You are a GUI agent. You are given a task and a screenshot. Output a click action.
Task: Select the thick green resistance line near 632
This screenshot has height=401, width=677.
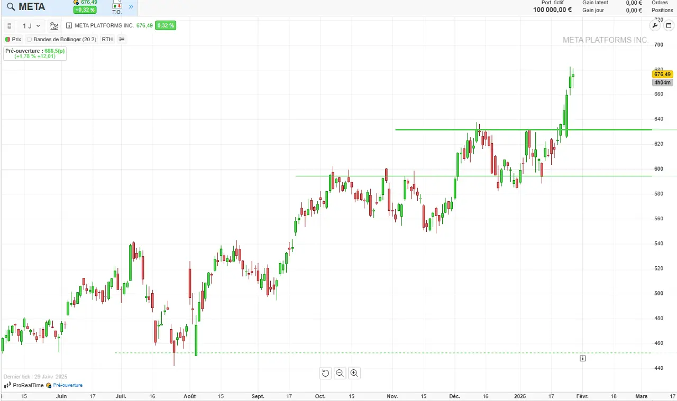524,129
